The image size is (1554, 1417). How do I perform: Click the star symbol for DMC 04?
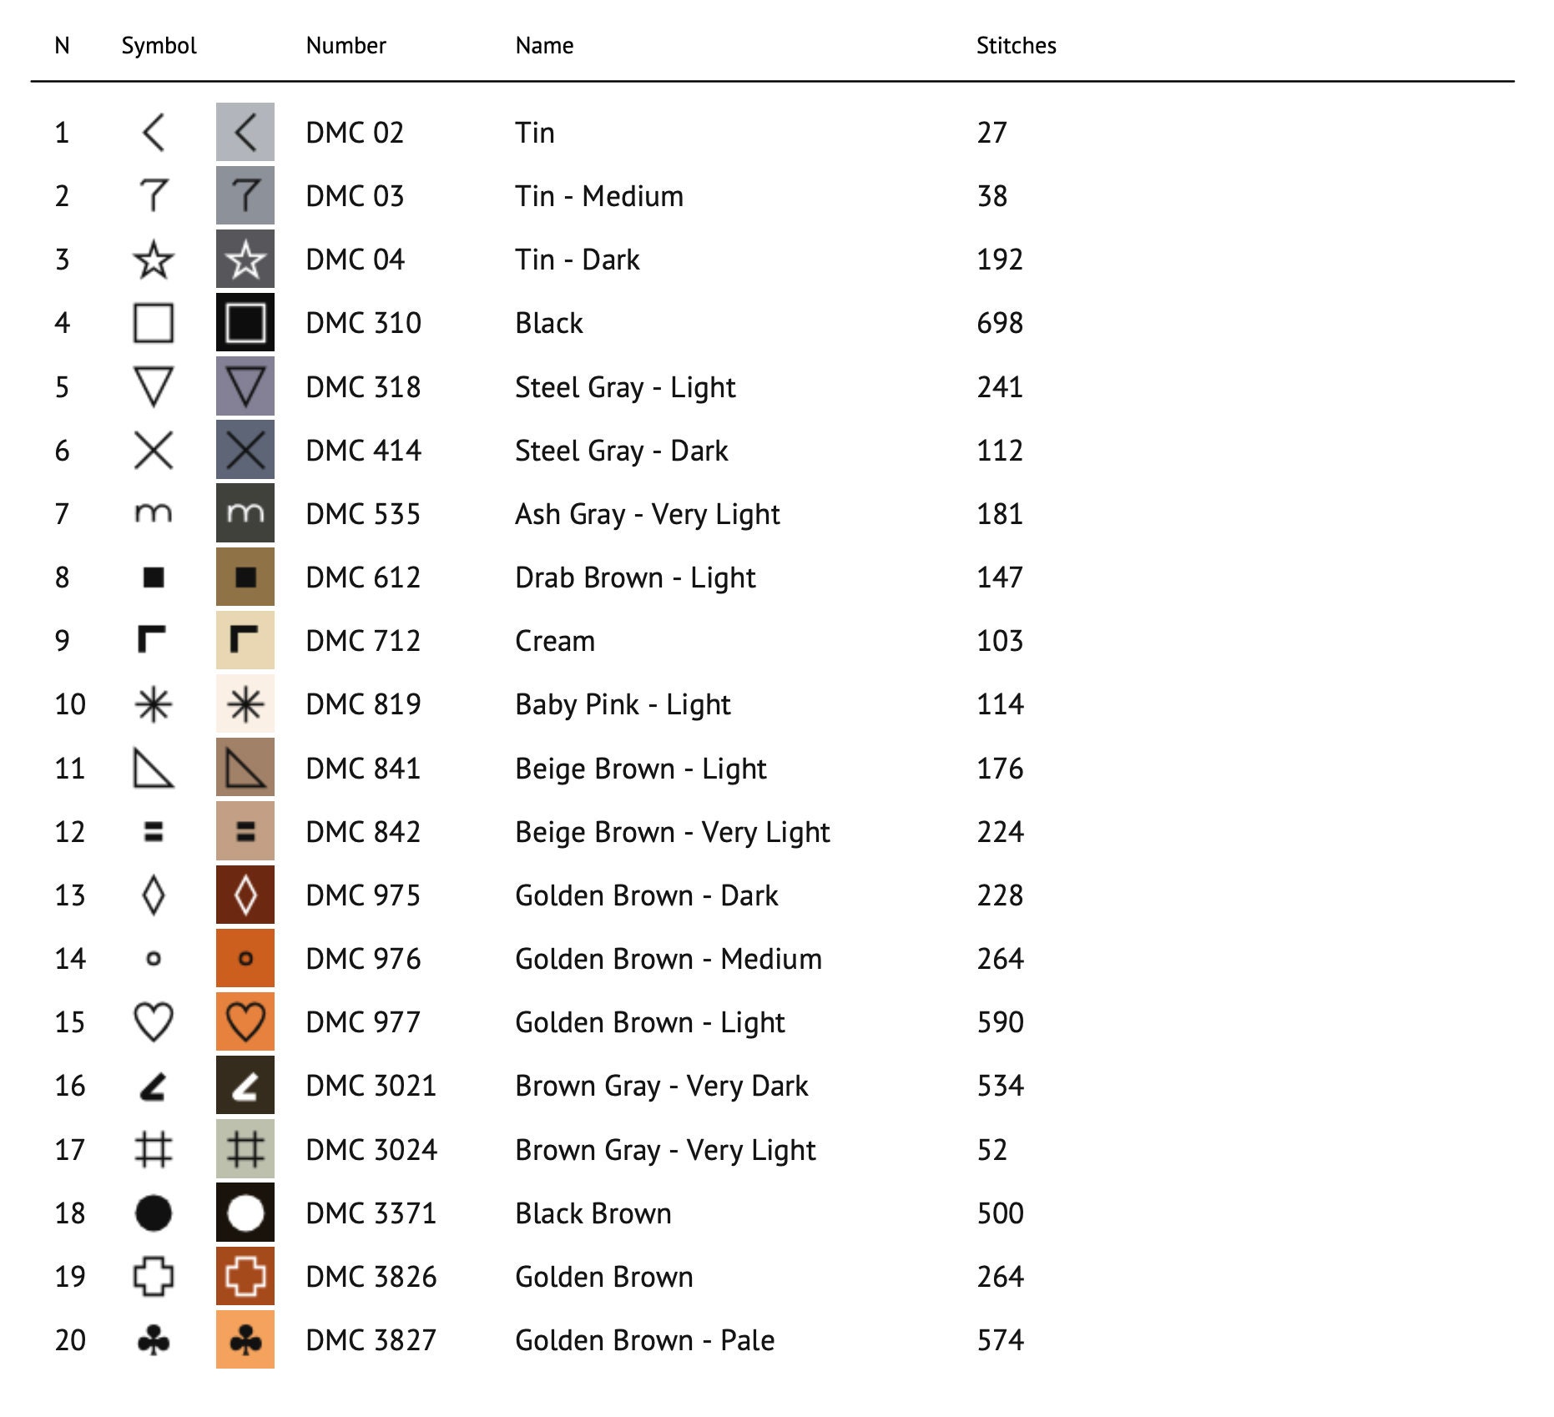154,260
